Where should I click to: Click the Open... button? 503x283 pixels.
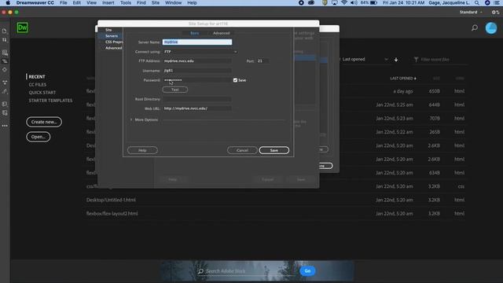point(39,137)
